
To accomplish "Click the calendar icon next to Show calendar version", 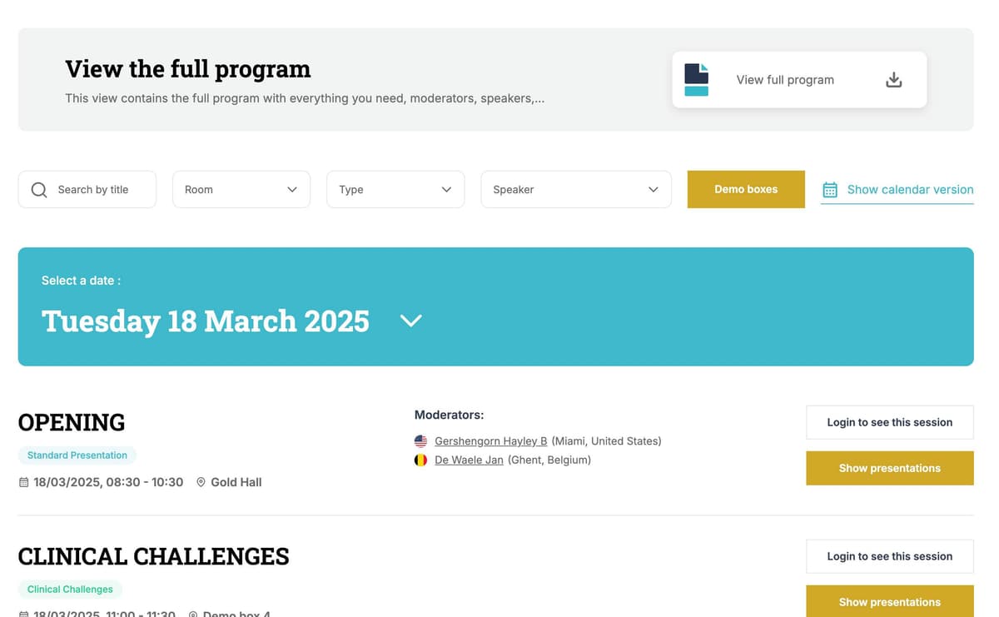I will (x=829, y=189).
